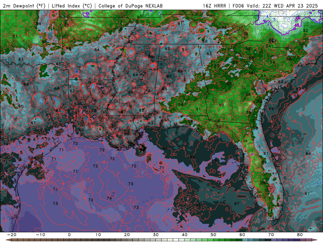323x242 pixels.
Task: Click the '52' dewpoint value on the map
Action: pyautogui.click(x=306, y=31)
